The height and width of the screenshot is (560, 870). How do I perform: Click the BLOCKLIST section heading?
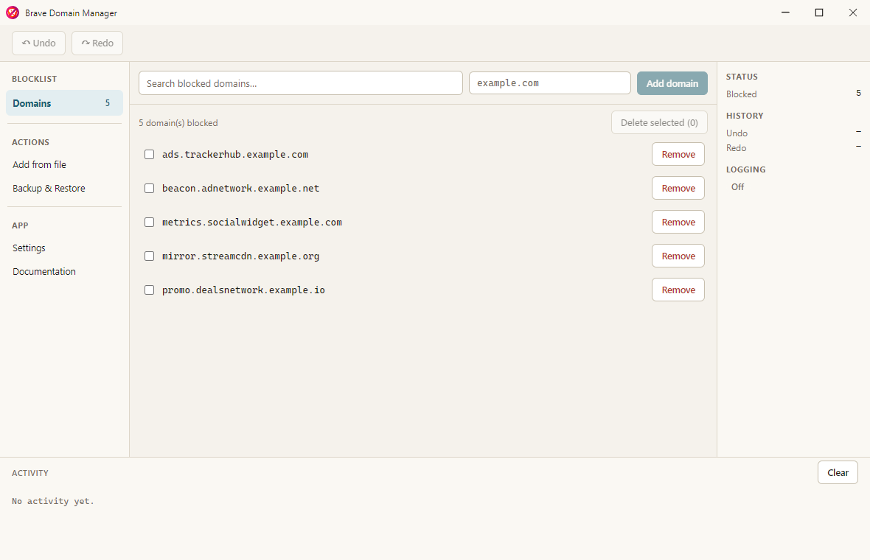(x=35, y=79)
